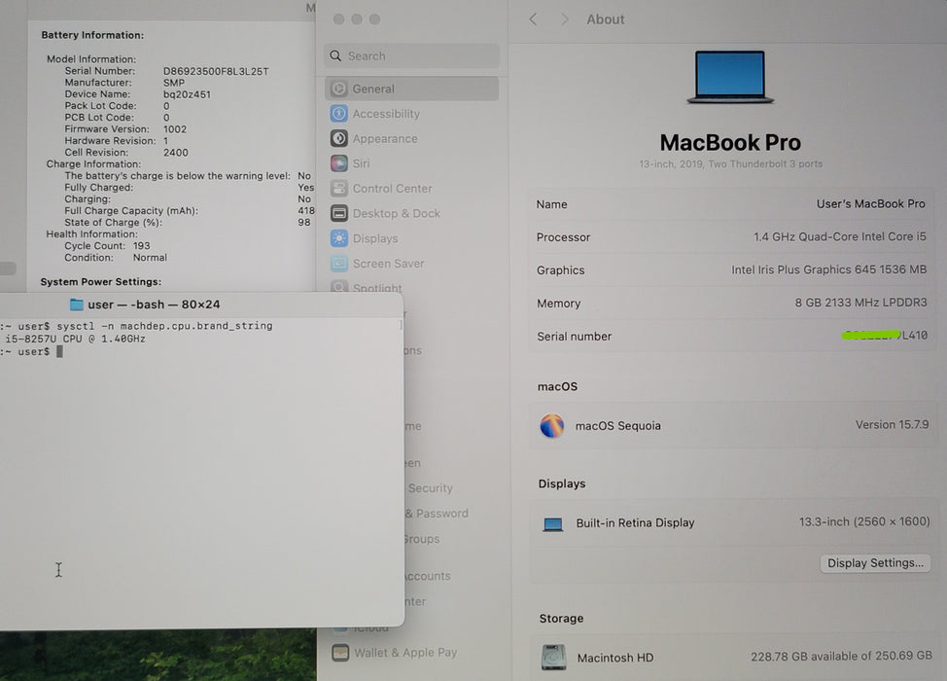
Task: Click macOS Sequoia label
Action: [x=617, y=426]
